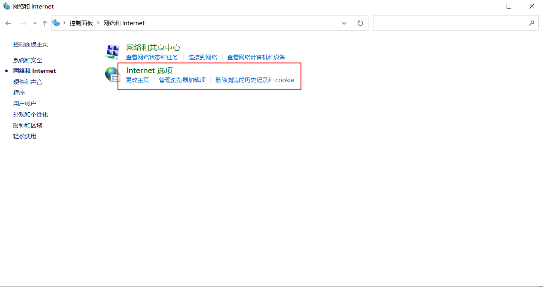Open the recent locations dropdown arrow

pos(35,24)
